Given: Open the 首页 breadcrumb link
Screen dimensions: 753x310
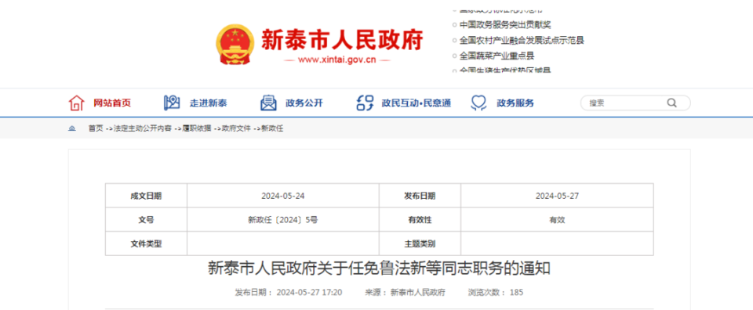Looking at the screenshot, I should point(95,128).
